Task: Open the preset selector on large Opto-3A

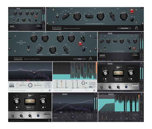Action: click(47, 114)
